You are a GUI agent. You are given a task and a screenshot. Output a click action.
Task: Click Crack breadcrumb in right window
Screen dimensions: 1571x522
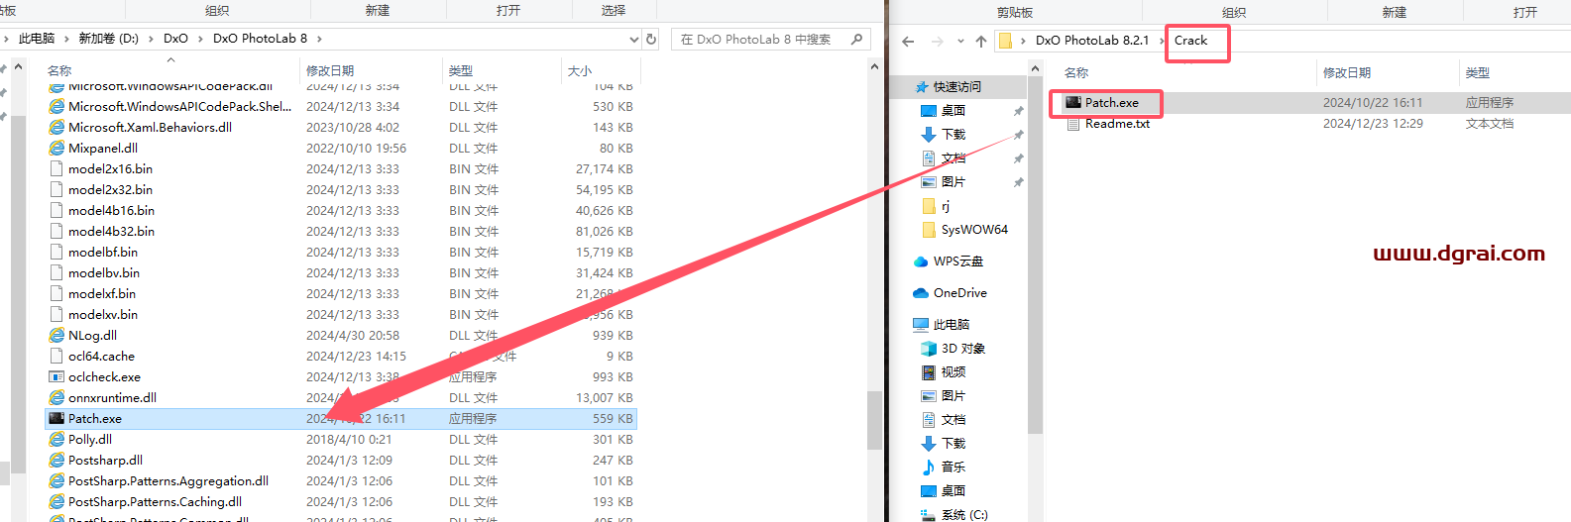point(1191,41)
